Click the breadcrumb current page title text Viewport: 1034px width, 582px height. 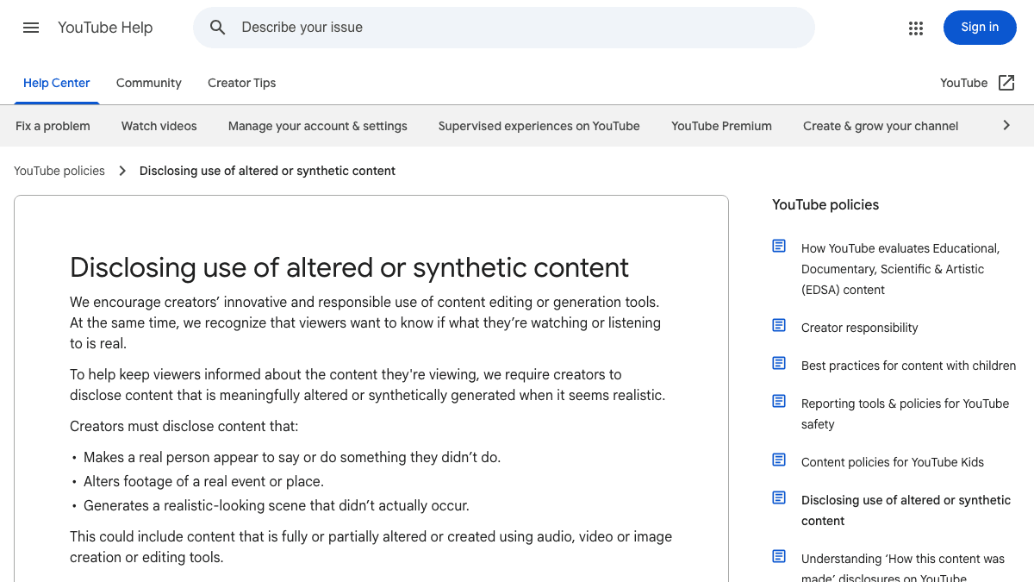pos(267,171)
